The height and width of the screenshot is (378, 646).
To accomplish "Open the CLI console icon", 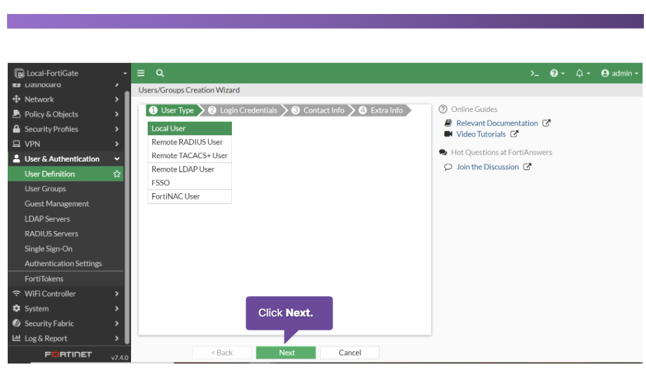I will tap(535, 73).
